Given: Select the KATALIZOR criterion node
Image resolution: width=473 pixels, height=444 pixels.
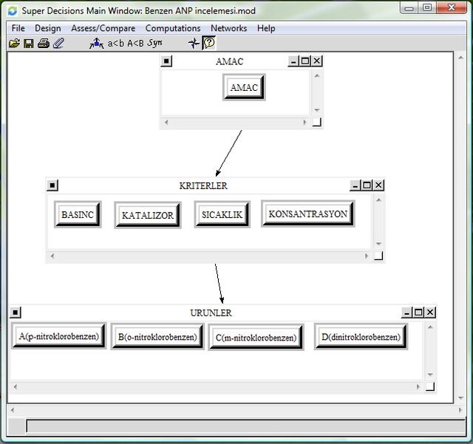Looking at the screenshot, I should 148,215.
